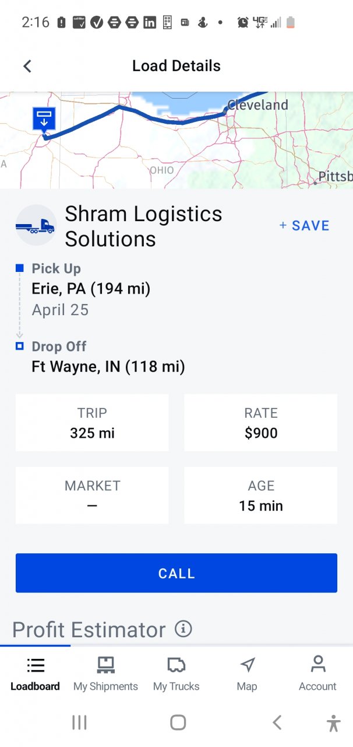Image resolution: width=353 pixels, height=747 pixels.
Task: Tap the accessibility shortcut icon
Action: pyautogui.click(x=333, y=722)
